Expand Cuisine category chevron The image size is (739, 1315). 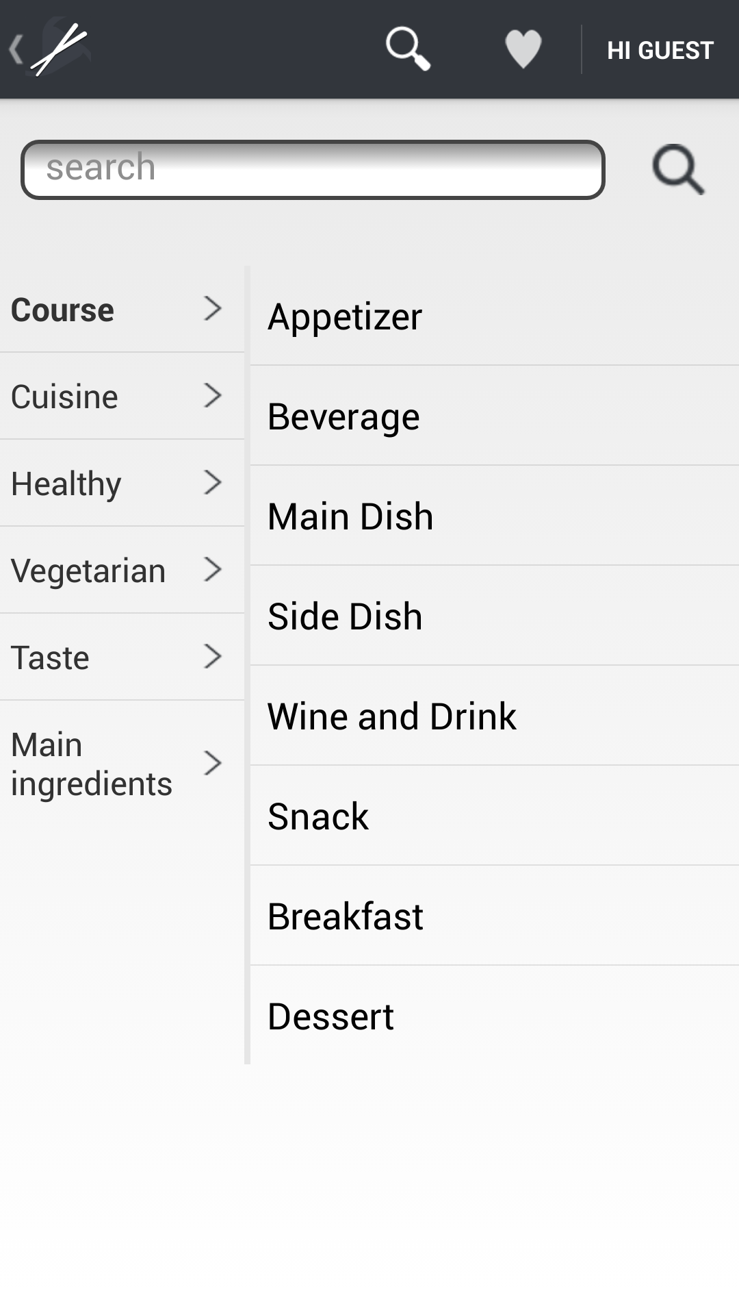pyautogui.click(x=213, y=396)
